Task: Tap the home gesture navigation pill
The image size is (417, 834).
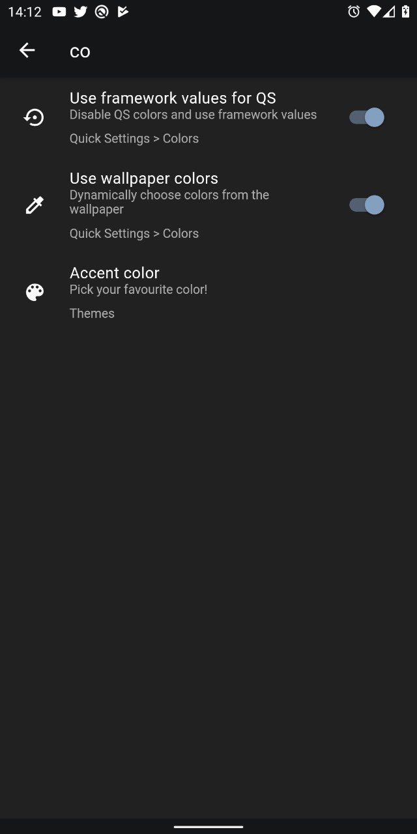Action: coord(208,827)
